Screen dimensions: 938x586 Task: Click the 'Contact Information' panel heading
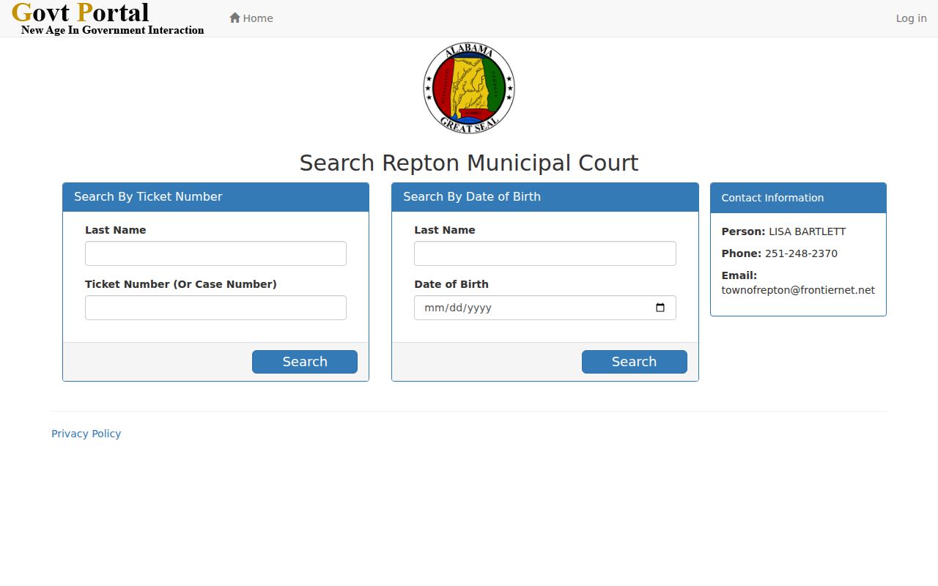[798, 198]
